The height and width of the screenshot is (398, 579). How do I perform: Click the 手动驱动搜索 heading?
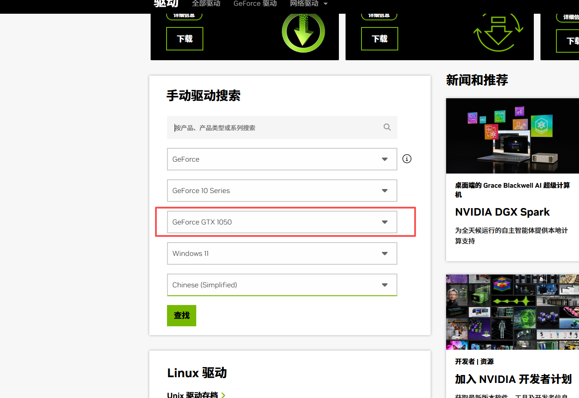tap(203, 96)
